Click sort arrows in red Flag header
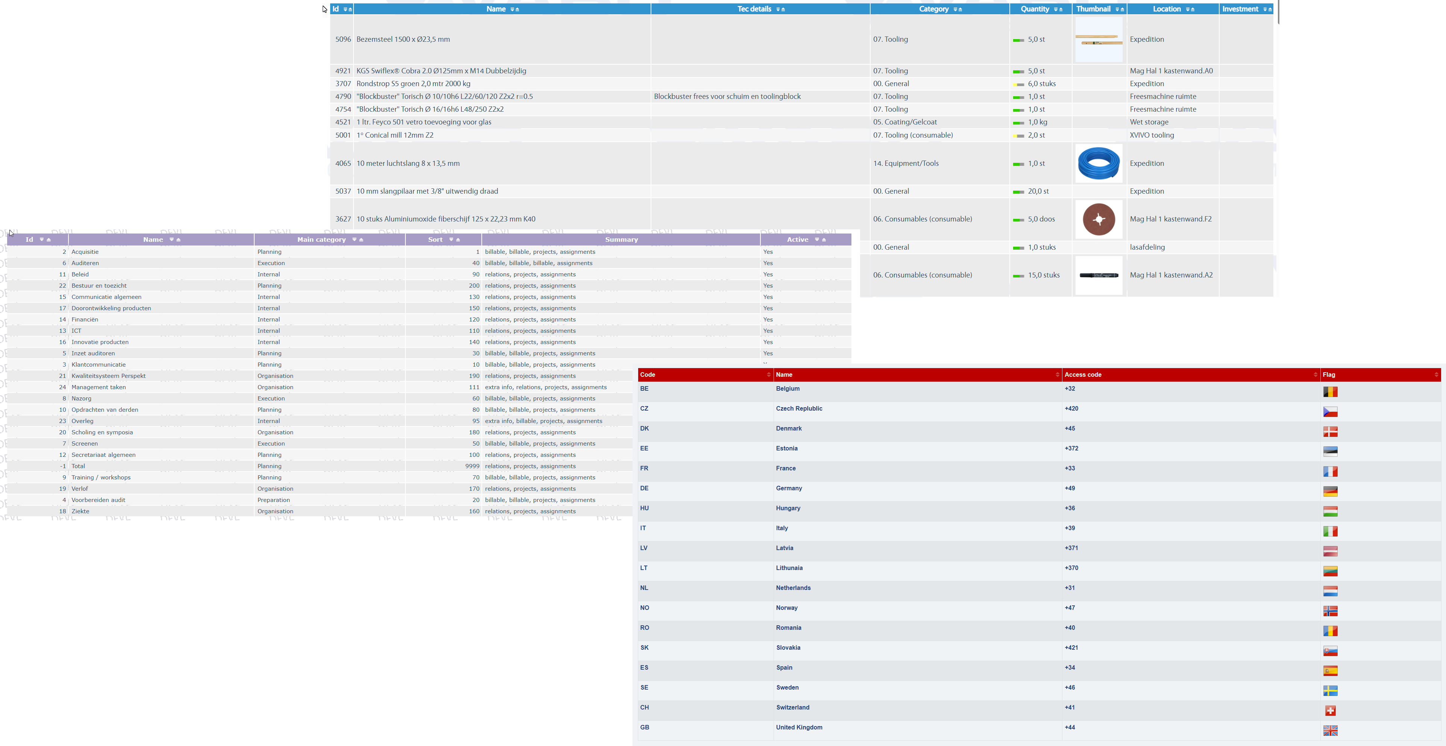The width and height of the screenshot is (1446, 746). click(1436, 375)
